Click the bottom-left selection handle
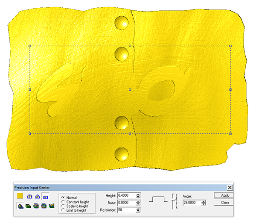The height and width of the screenshot is (224, 256). tap(30, 134)
